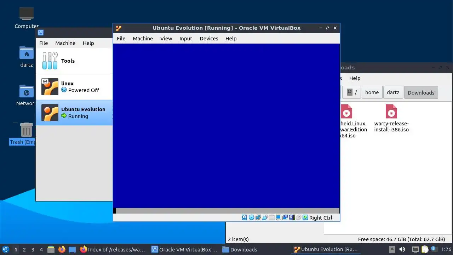Switch to workspace 3 in the pager
The image size is (453, 255).
(33, 249)
